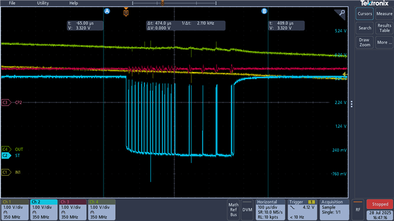
Task: Click the DVM button
Action: click(247, 210)
